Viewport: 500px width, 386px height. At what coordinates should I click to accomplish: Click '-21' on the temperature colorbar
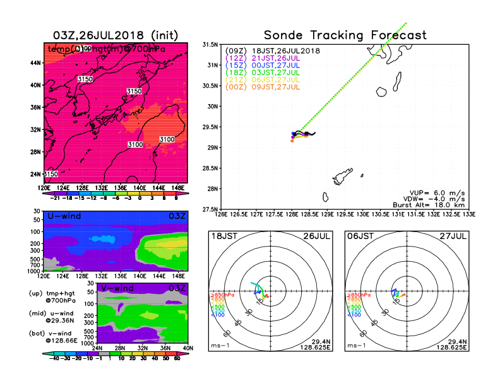point(55,198)
